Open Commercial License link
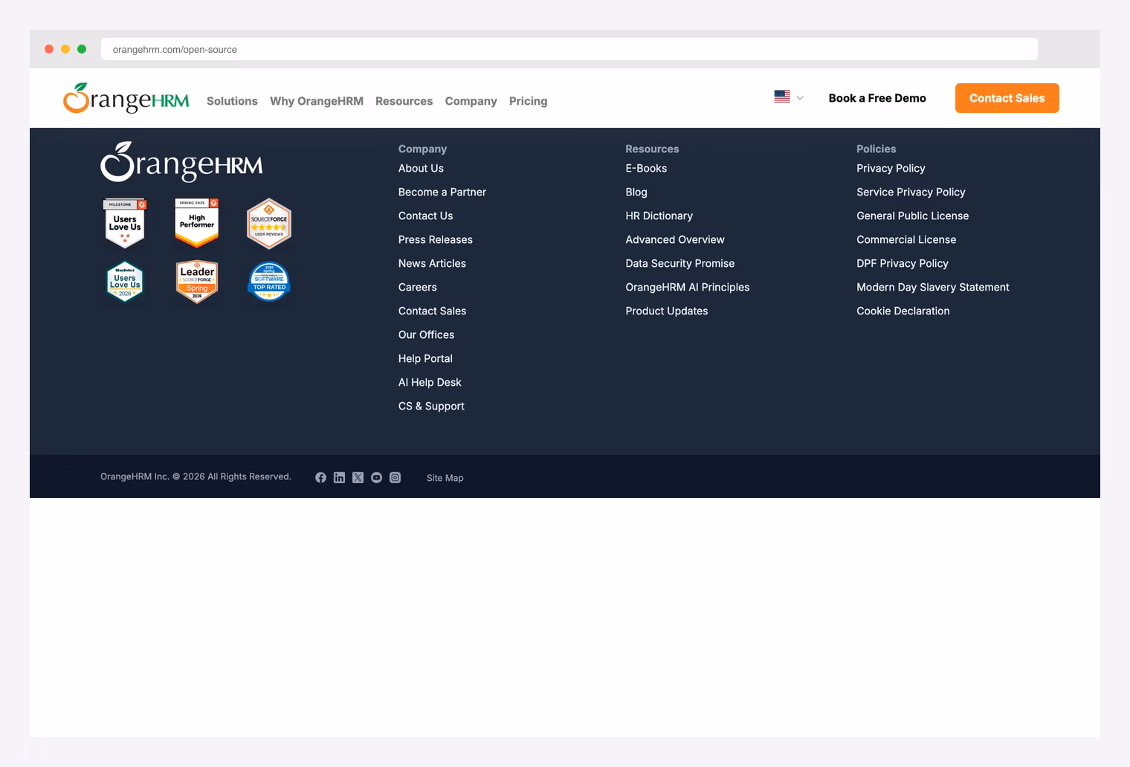1130x767 pixels. (906, 239)
